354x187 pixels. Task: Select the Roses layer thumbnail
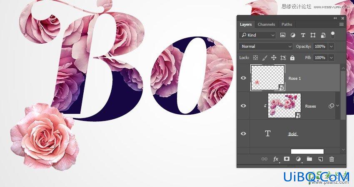pyautogui.click(x=284, y=106)
